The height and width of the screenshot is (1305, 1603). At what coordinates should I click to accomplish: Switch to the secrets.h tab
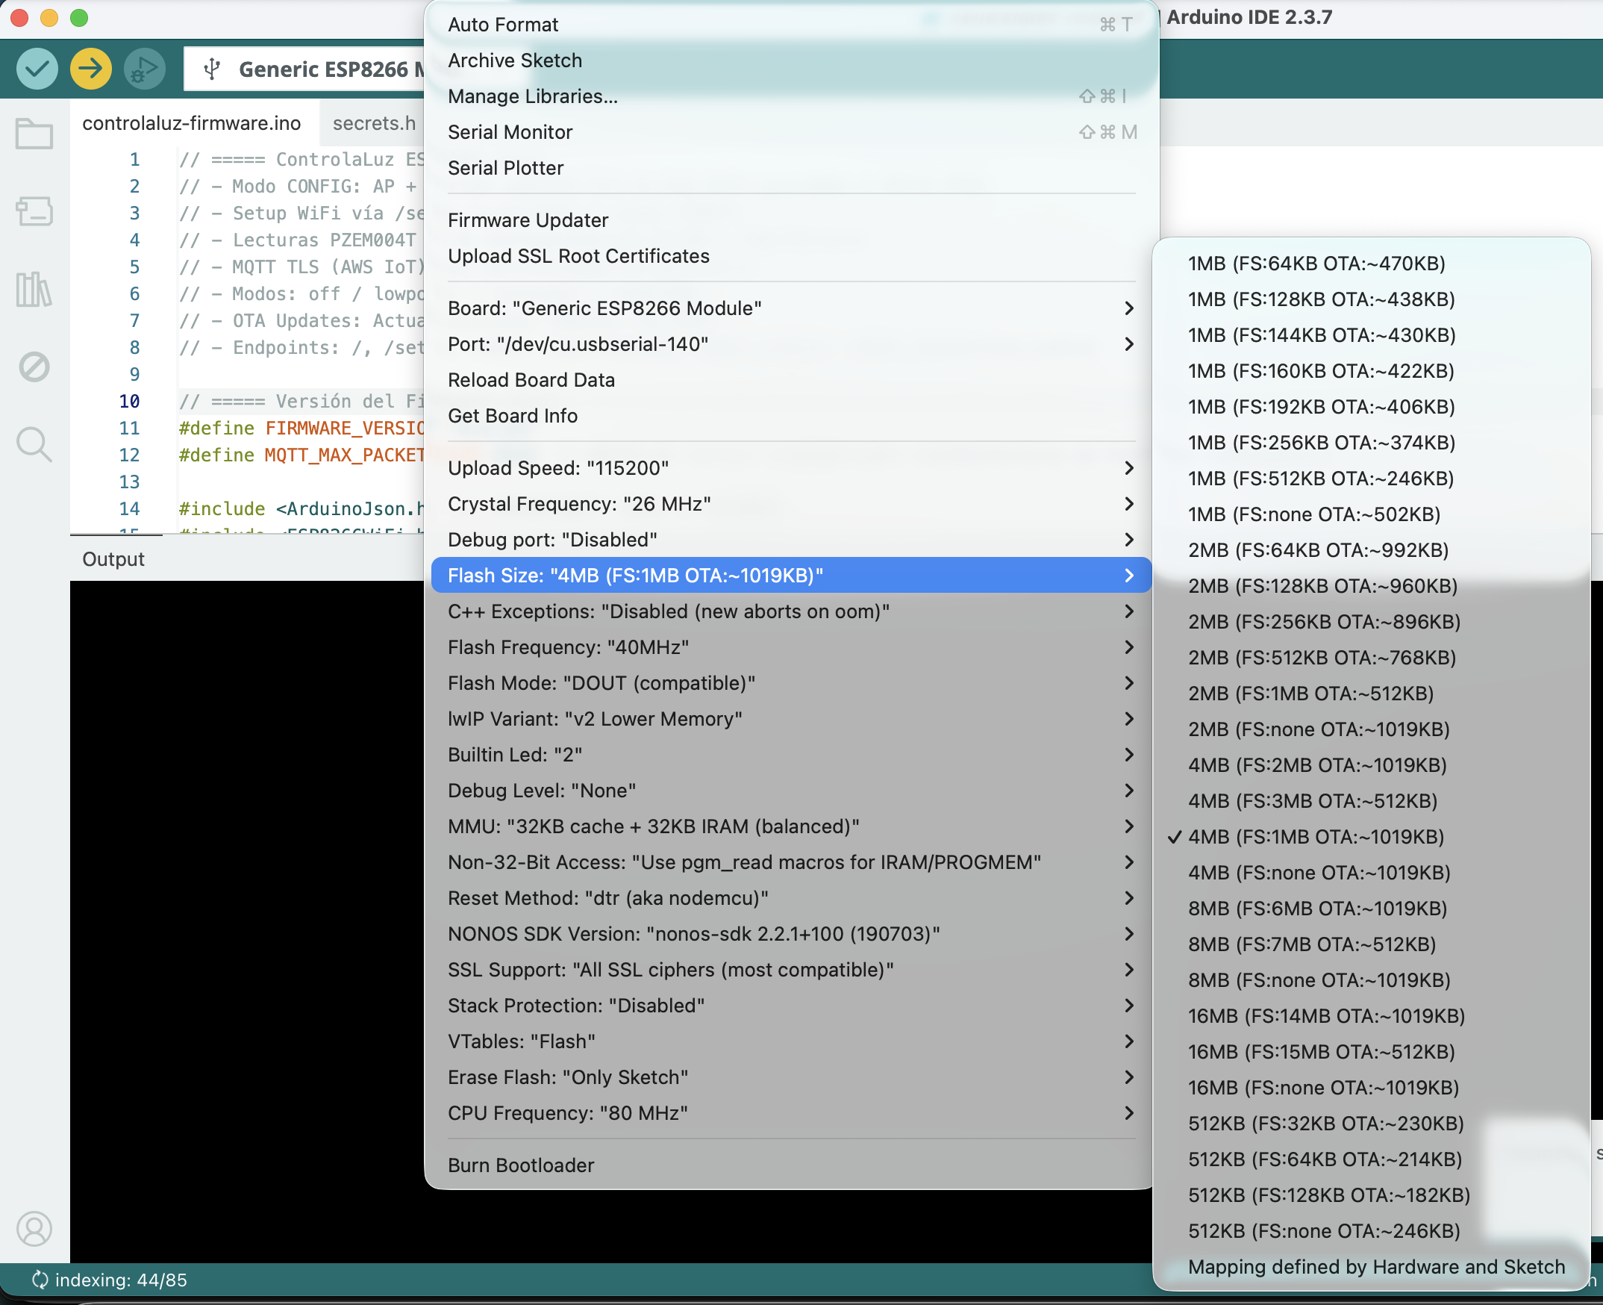click(373, 123)
